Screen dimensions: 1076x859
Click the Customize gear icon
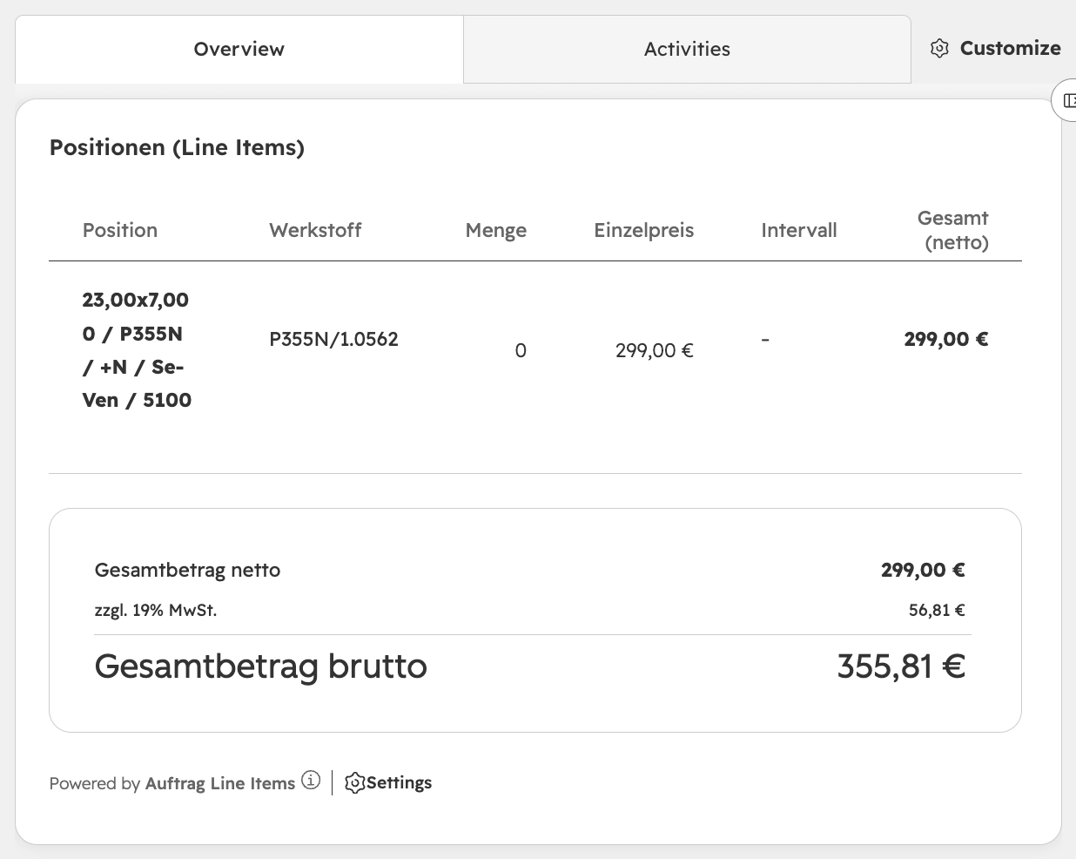click(x=939, y=49)
